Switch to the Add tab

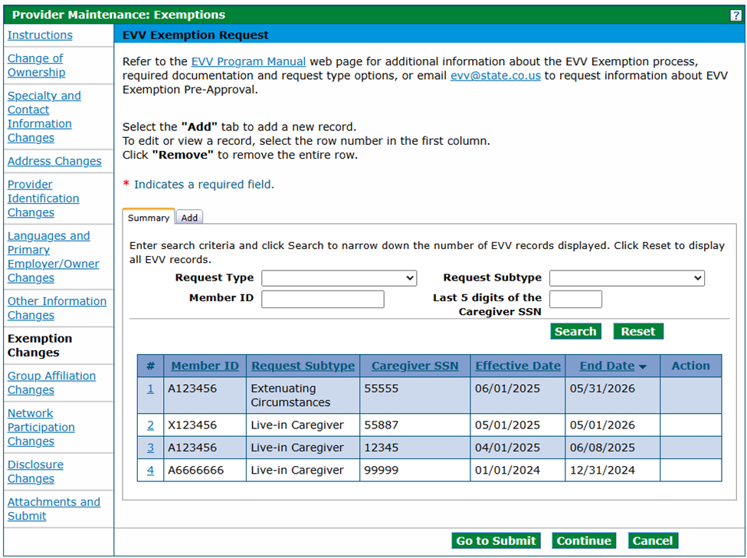[189, 217]
